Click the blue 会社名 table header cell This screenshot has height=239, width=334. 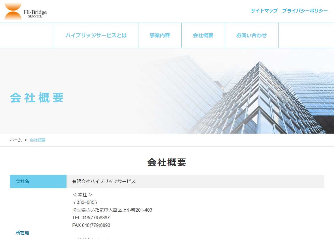[38, 182]
